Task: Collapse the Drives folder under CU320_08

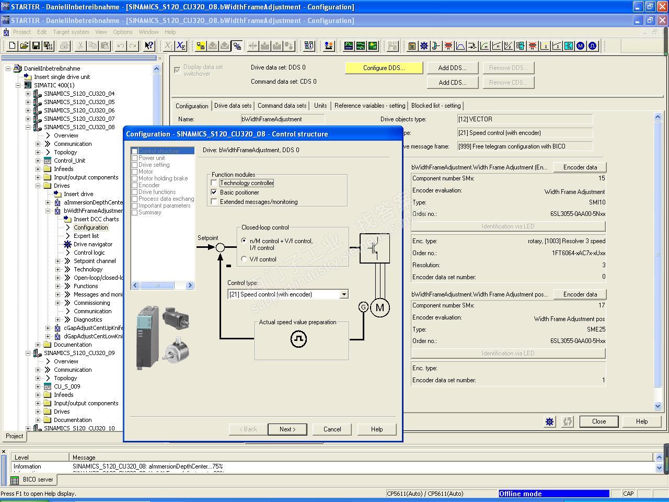Action: click(38, 186)
